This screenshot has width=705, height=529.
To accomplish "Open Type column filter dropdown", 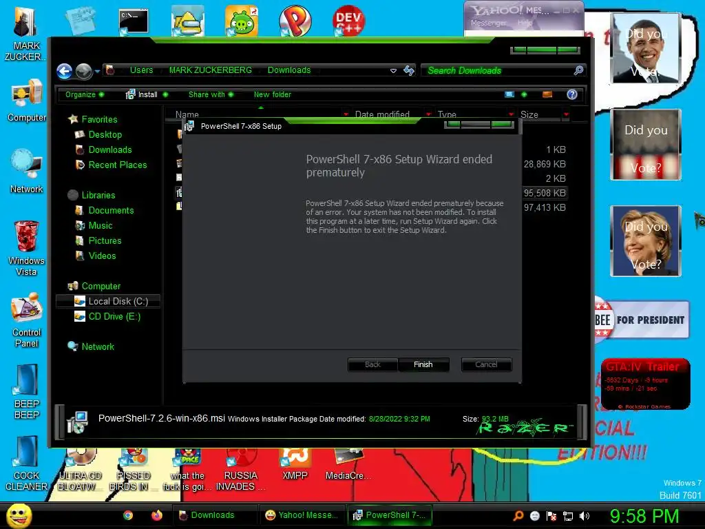I will pos(512,114).
